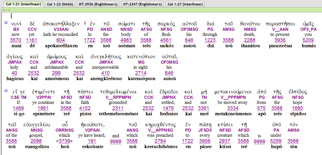Follow Strong's number 4561 link
The height and width of the screenshot is (155, 322).
click(x=166, y=40)
